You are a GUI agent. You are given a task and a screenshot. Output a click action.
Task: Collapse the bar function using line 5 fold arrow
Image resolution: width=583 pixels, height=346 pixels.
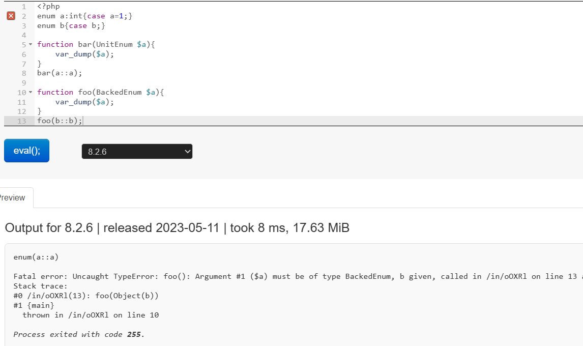pos(31,44)
